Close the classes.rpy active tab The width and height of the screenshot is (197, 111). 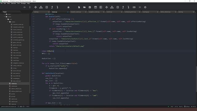[68, 12]
